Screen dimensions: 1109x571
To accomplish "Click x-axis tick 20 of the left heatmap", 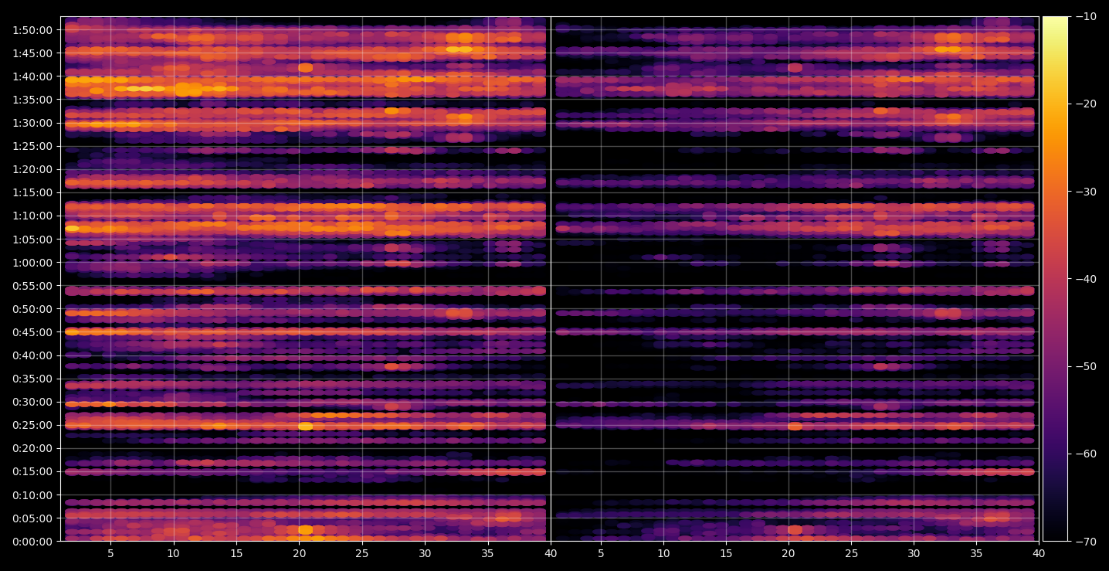I will point(299,553).
